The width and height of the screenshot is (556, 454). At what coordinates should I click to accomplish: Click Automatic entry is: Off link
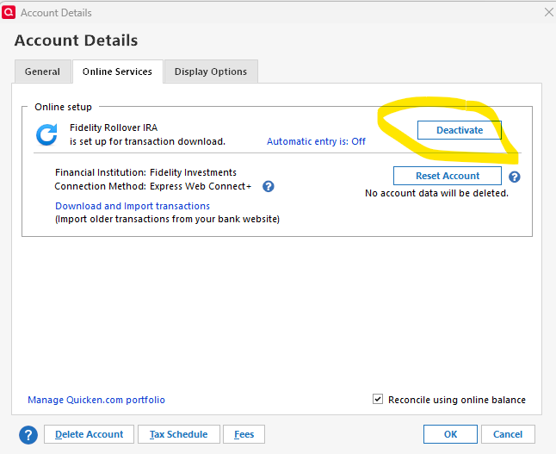tap(316, 141)
